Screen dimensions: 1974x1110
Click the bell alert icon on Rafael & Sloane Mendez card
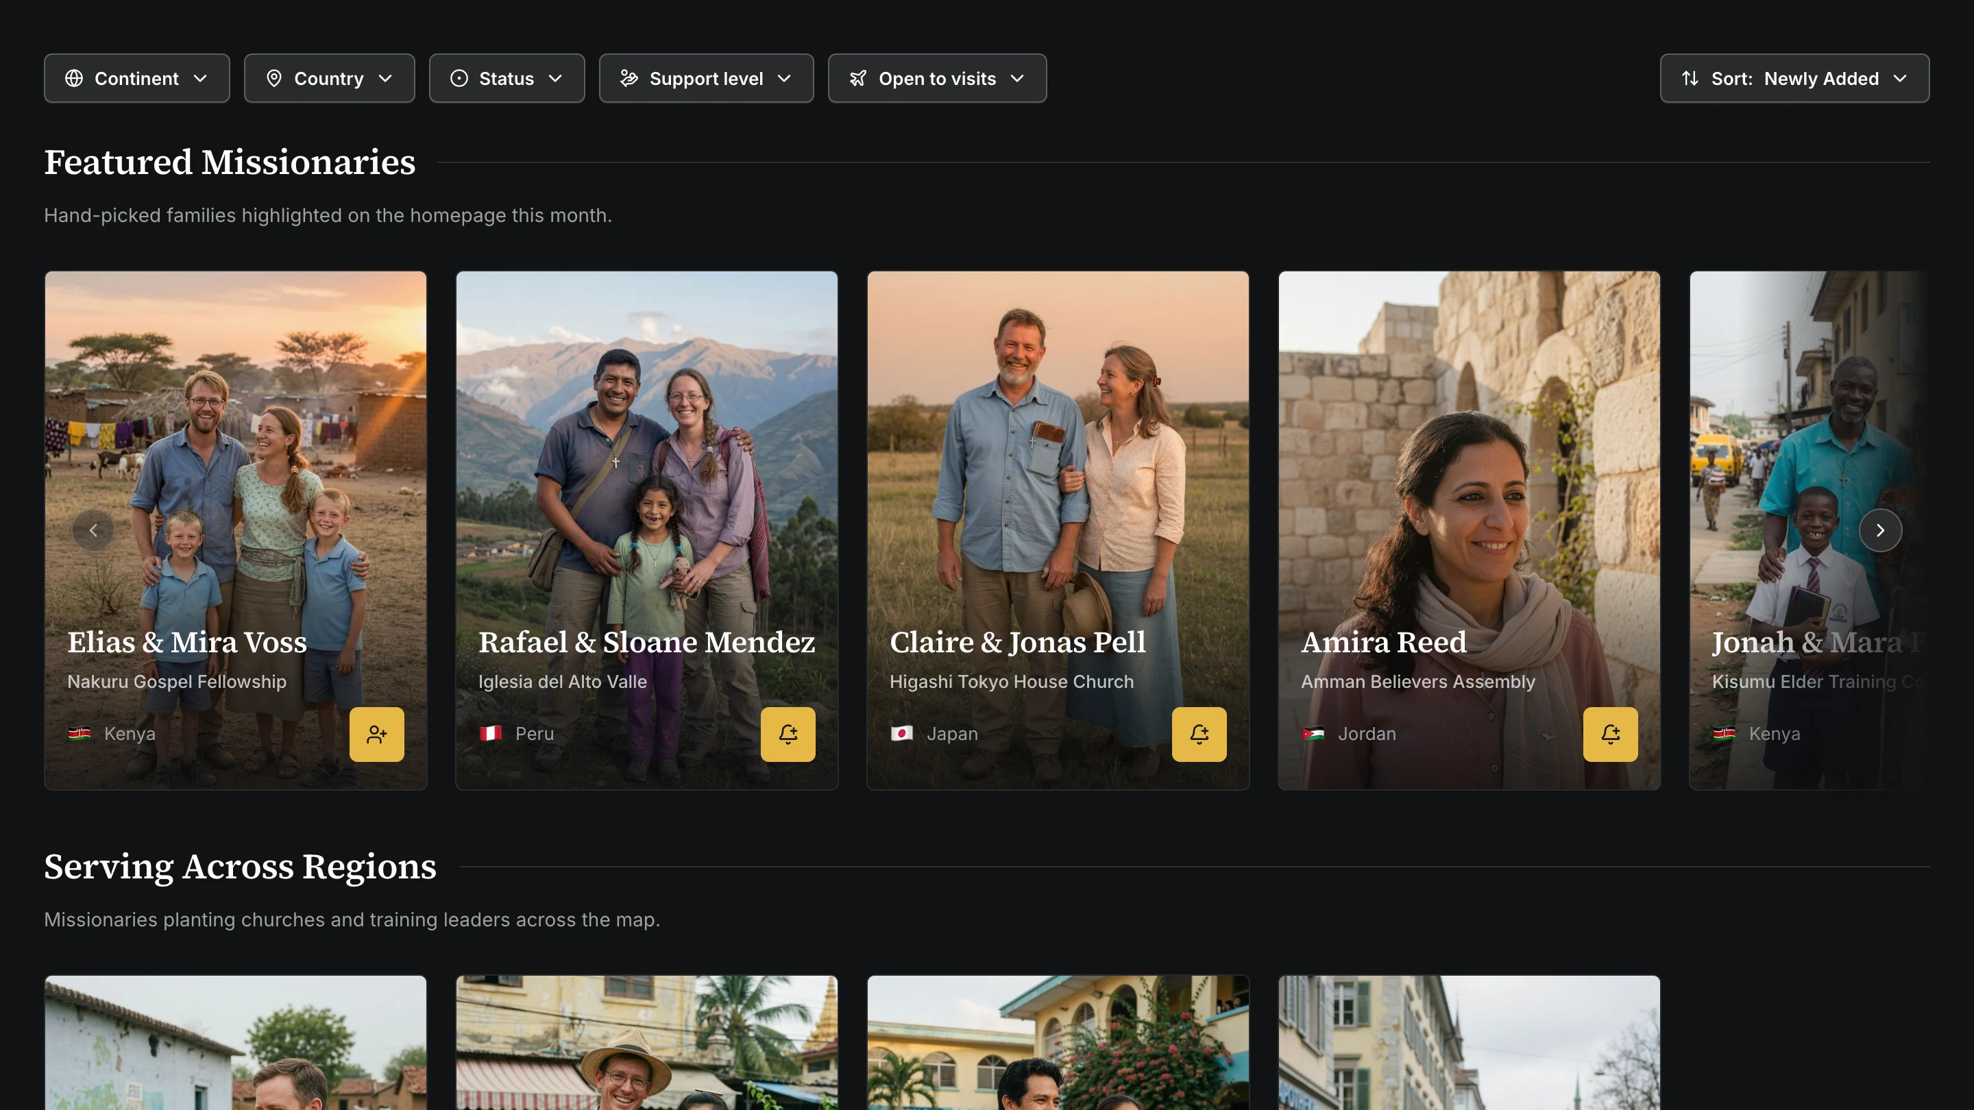coord(788,734)
